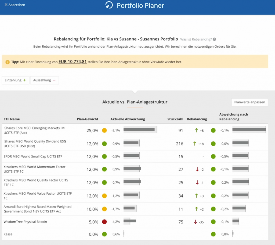The height and width of the screenshot is (245, 275).
Task: Click the Abbrechen cancel button
Action: tap(15, 5)
